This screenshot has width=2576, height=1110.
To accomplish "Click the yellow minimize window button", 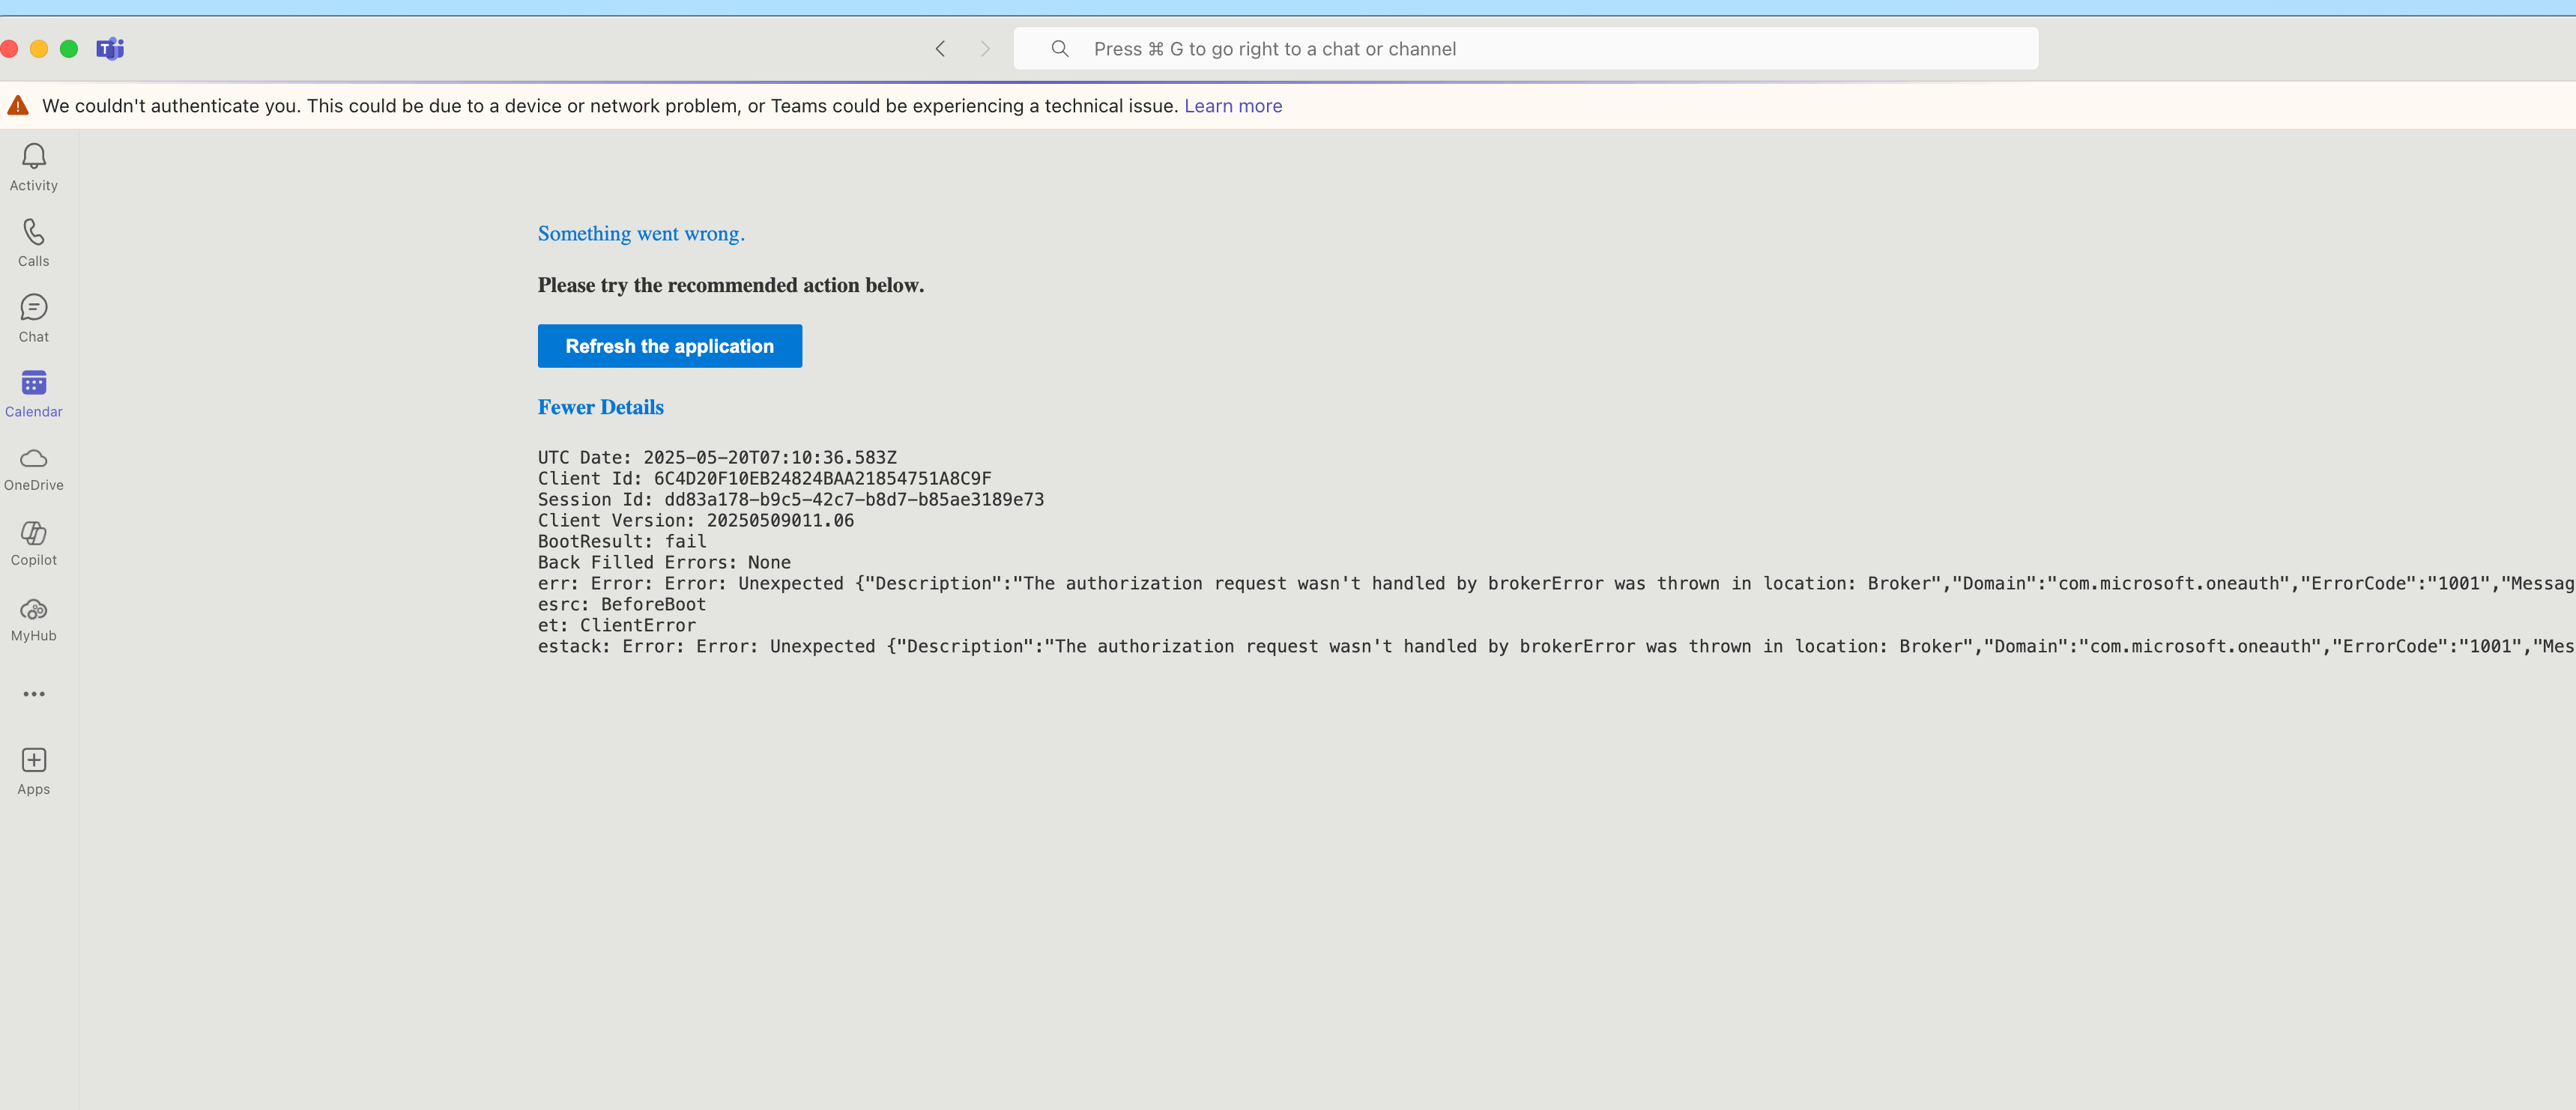I will point(39,49).
